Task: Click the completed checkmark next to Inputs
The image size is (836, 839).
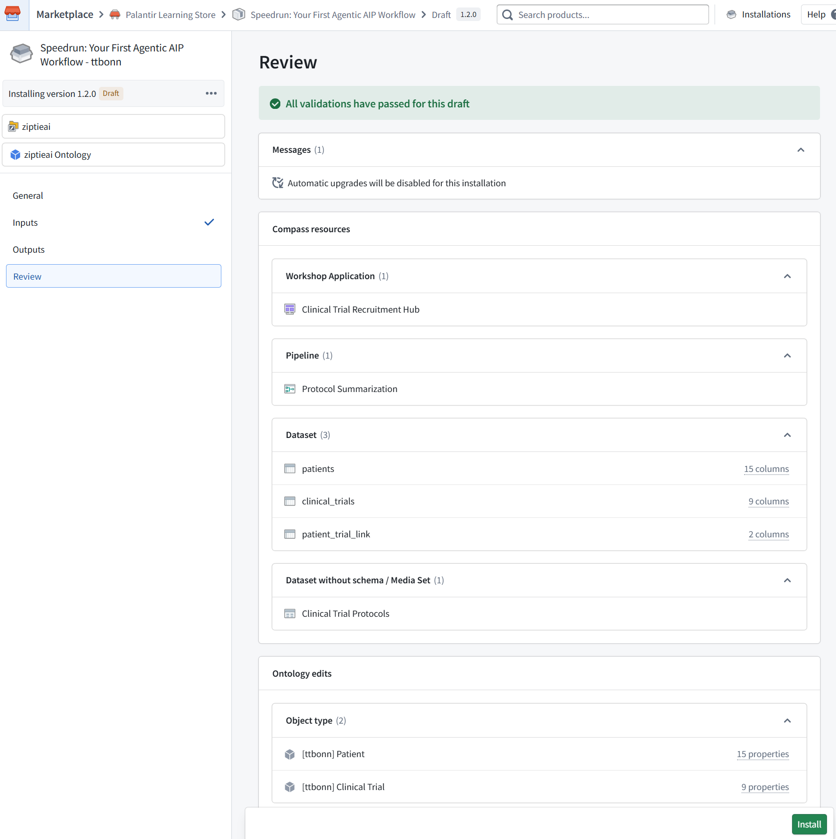Action: (x=209, y=222)
